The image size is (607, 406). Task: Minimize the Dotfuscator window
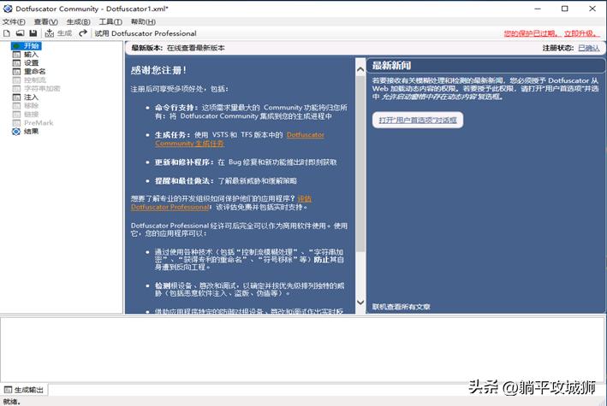coord(538,9)
